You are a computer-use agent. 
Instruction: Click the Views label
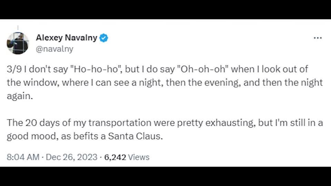(139, 157)
